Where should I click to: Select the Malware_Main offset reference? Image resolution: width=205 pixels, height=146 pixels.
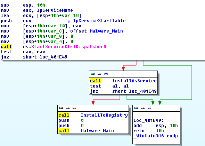tap(106, 31)
